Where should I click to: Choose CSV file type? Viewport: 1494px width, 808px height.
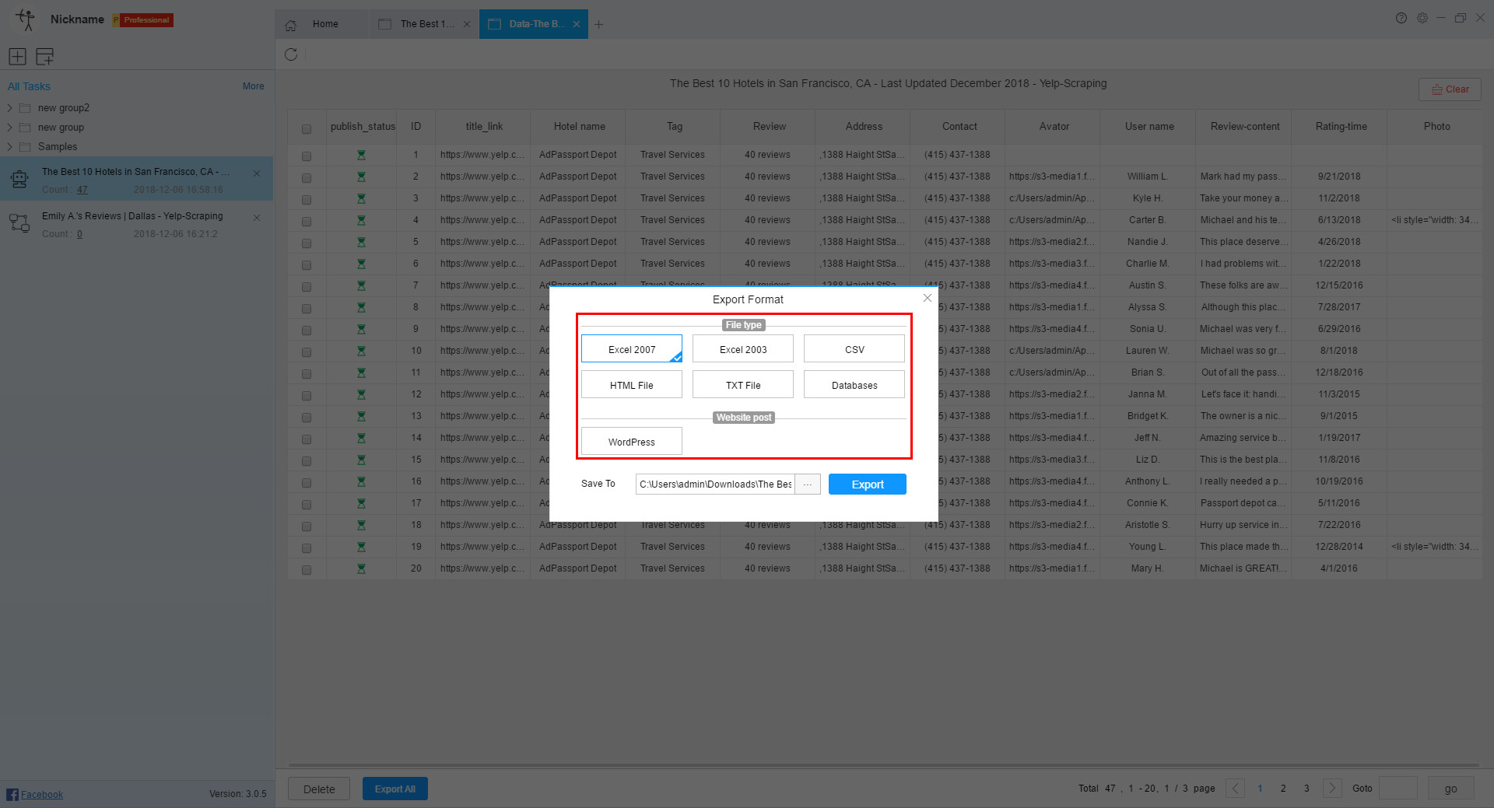854,349
